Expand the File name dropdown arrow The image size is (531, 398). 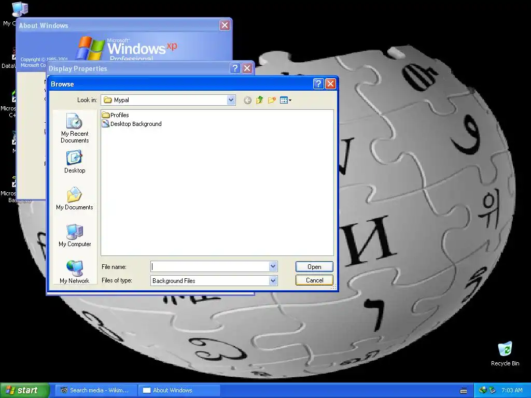pyautogui.click(x=273, y=267)
